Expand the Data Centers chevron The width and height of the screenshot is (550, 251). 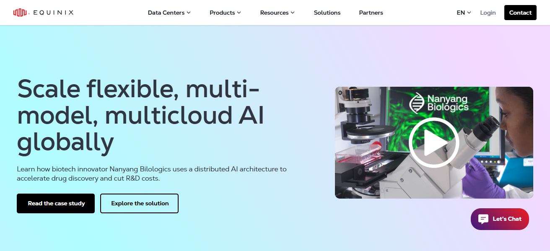[x=189, y=13]
